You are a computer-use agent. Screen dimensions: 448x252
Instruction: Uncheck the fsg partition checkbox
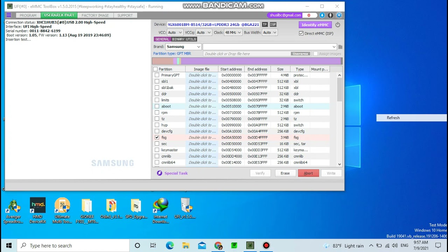coord(157,138)
